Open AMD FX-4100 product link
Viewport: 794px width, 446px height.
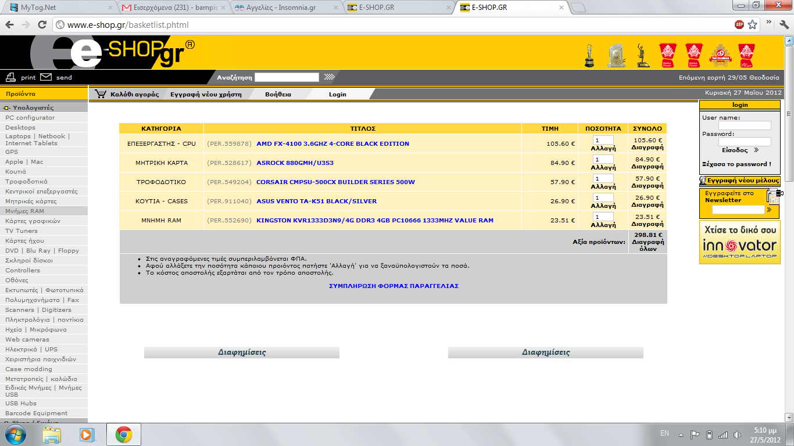[332, 143]
